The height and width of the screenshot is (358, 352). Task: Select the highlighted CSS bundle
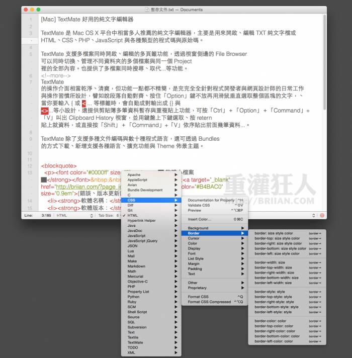[151, 200]
